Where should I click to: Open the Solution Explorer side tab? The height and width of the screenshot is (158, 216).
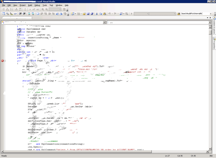tap(214, 26)
